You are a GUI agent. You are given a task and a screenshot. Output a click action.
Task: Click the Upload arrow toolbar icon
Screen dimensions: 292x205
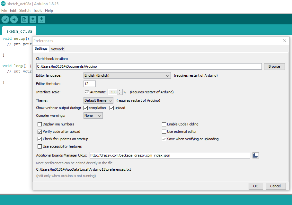click(14, 19)
